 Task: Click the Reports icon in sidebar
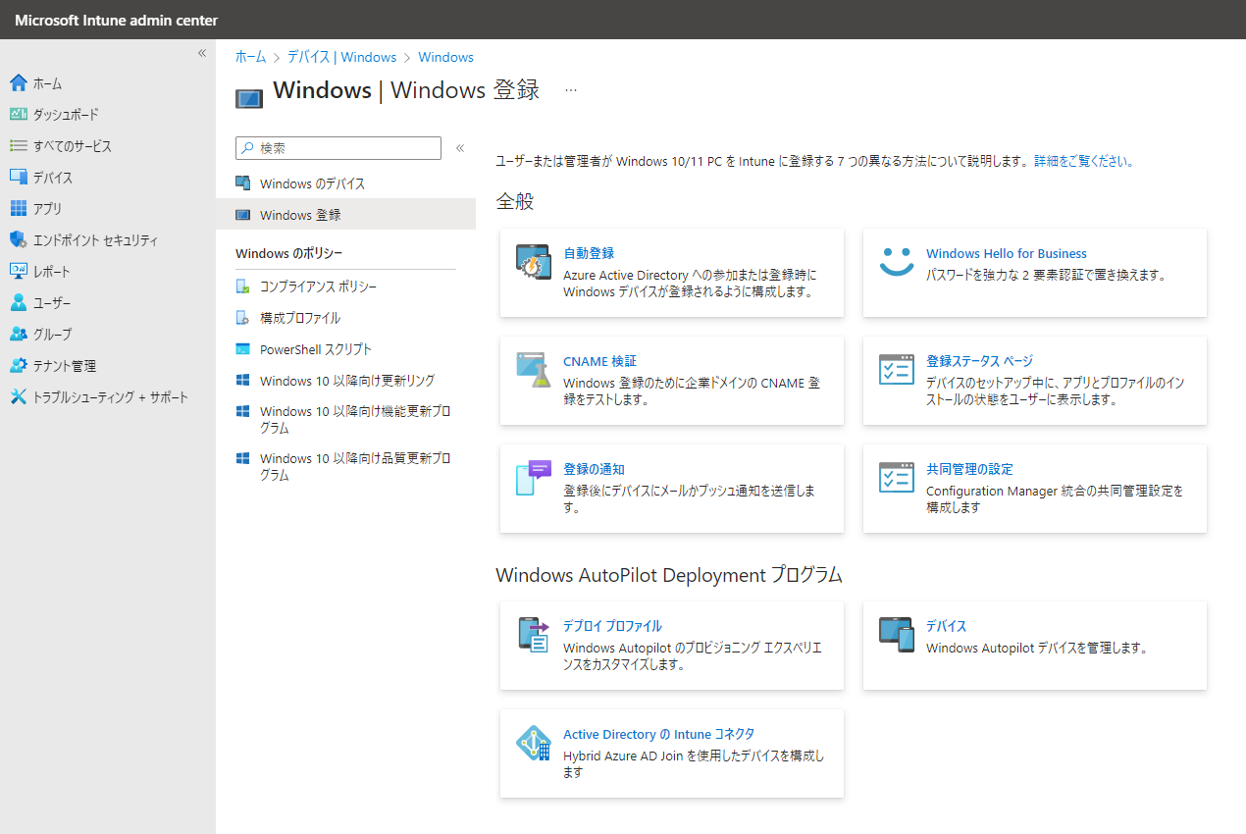(x=18, y=272)
